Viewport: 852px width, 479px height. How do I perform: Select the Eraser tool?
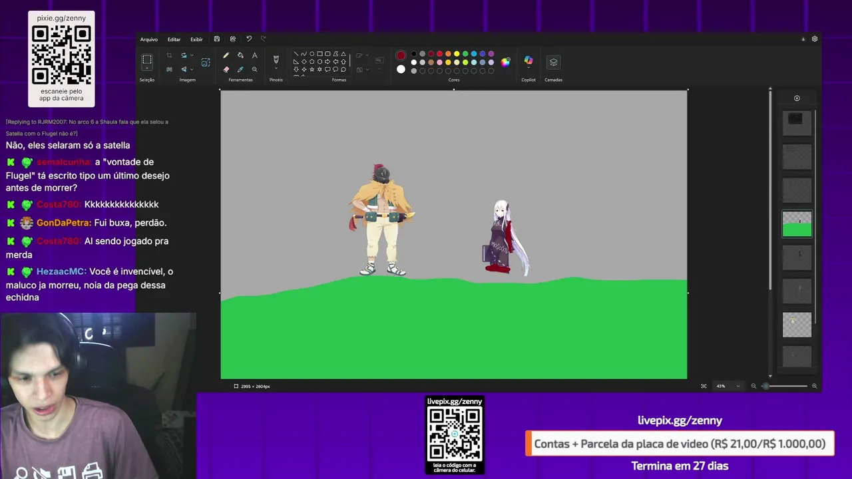pyautogui.click(x=226, y=69)
